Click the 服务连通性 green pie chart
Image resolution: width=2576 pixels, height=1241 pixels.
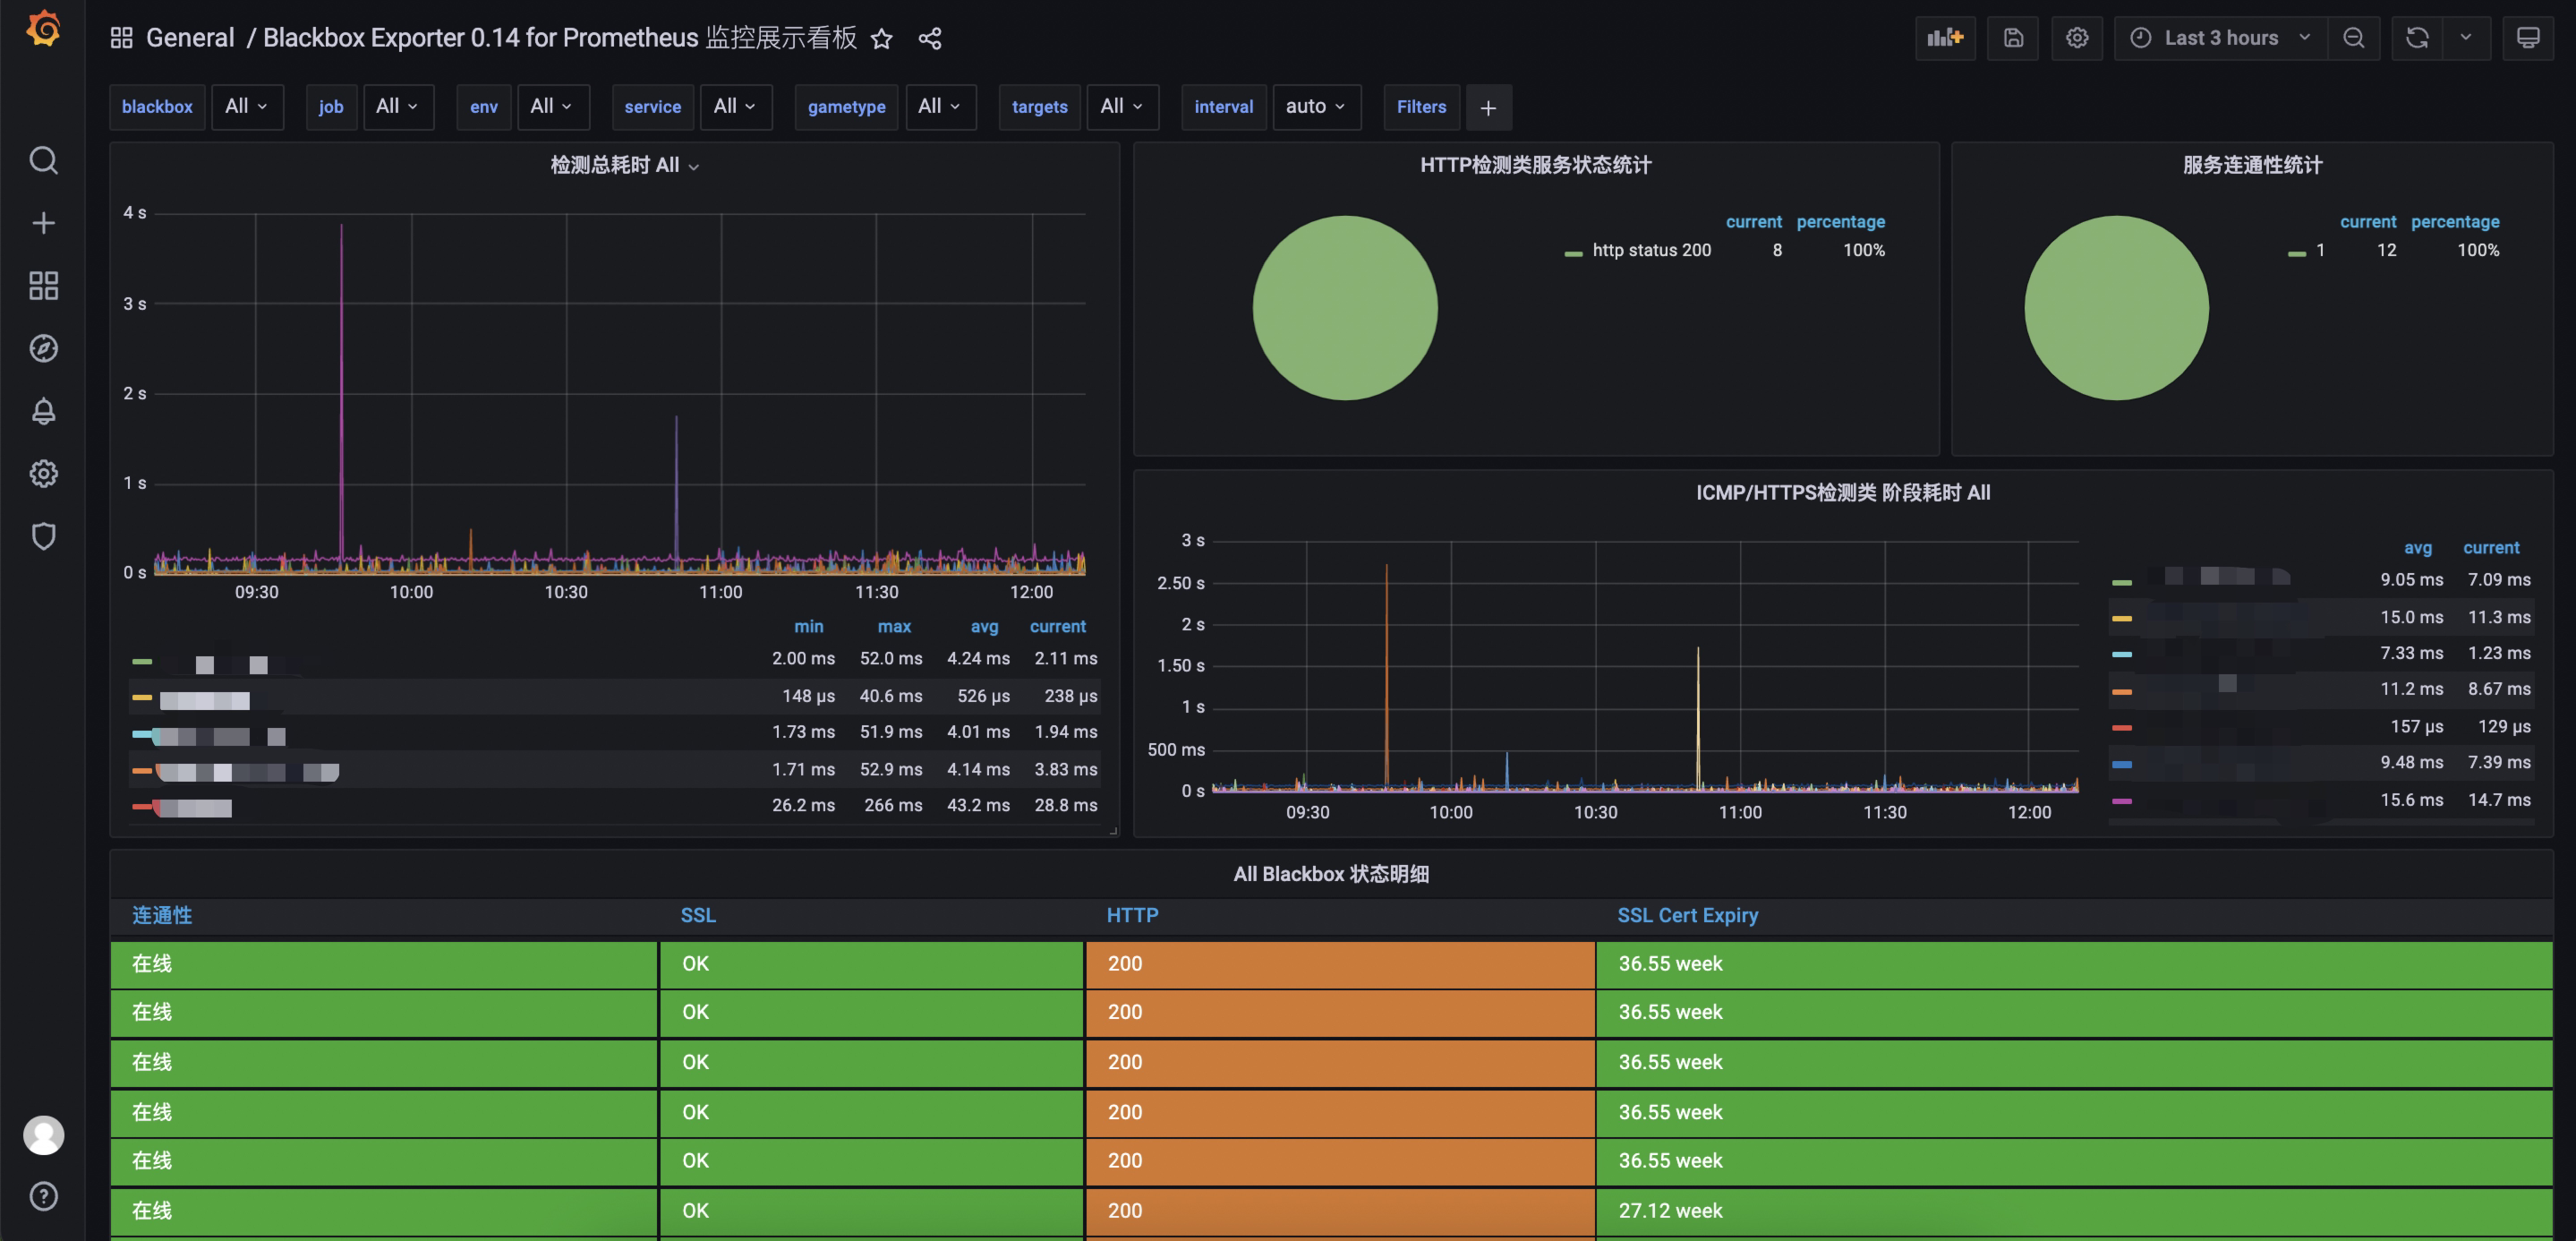2116,308
